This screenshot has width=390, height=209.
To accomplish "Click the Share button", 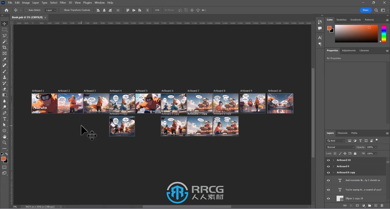I will pyautogui.click(x=366, y=10).
